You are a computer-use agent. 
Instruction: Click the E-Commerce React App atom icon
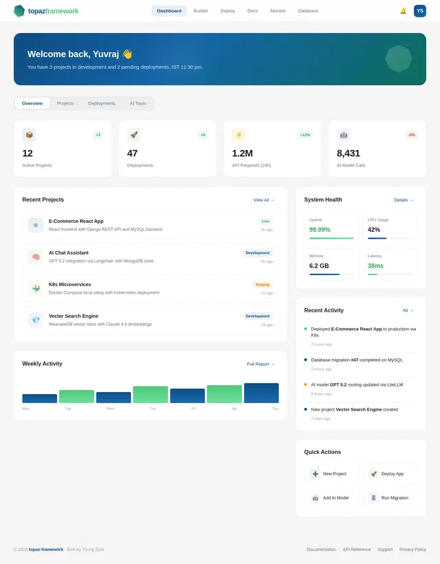point(36,225)
